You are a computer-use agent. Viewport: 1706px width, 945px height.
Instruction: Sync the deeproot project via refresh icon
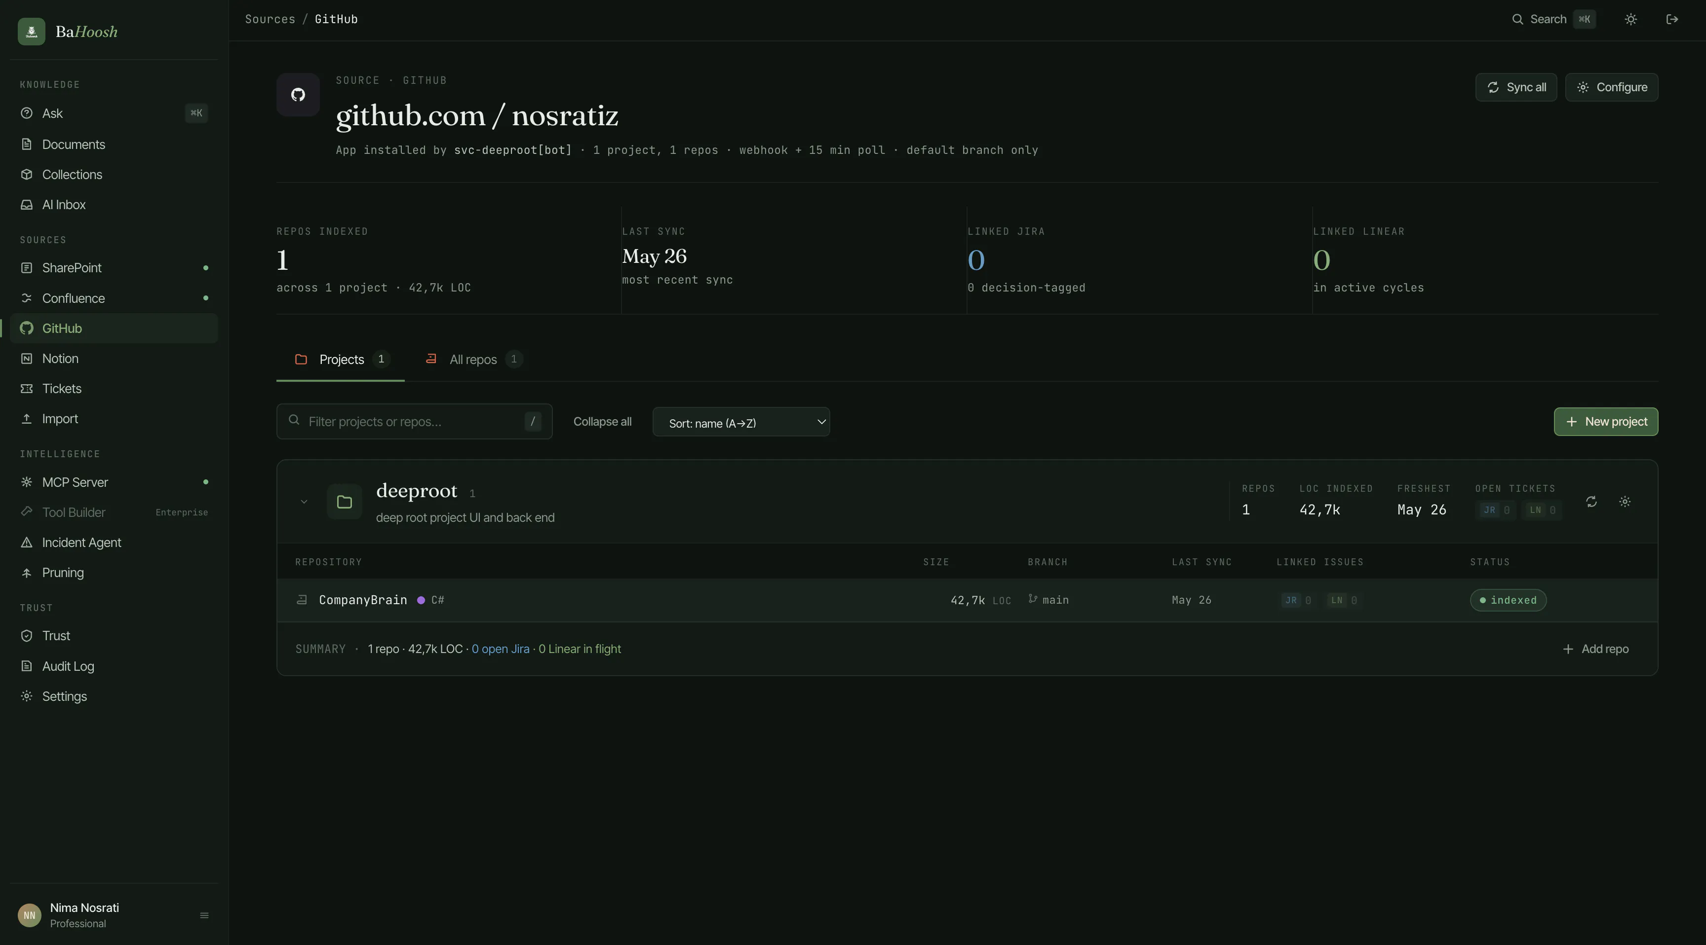(x=1591, y=502)
